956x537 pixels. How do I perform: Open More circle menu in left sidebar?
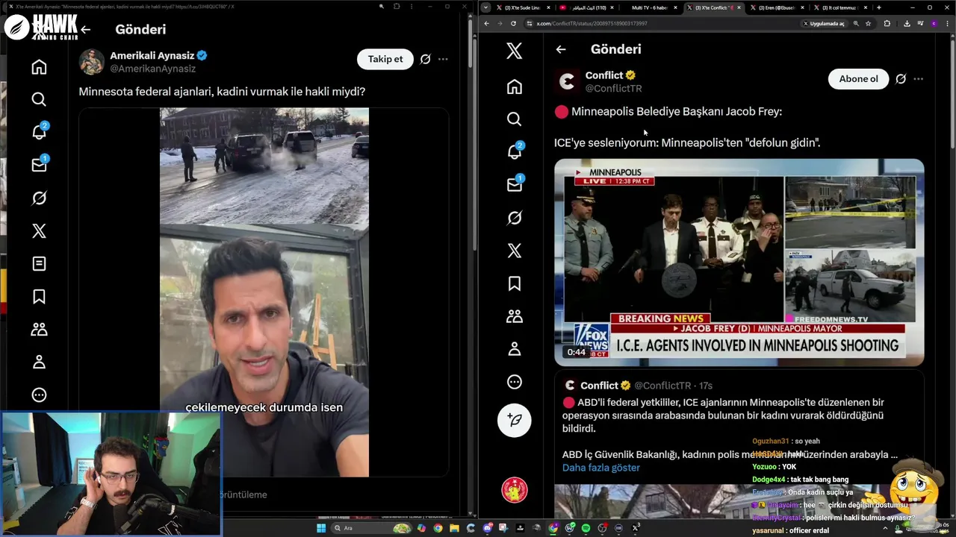click(x=39, y=395)
